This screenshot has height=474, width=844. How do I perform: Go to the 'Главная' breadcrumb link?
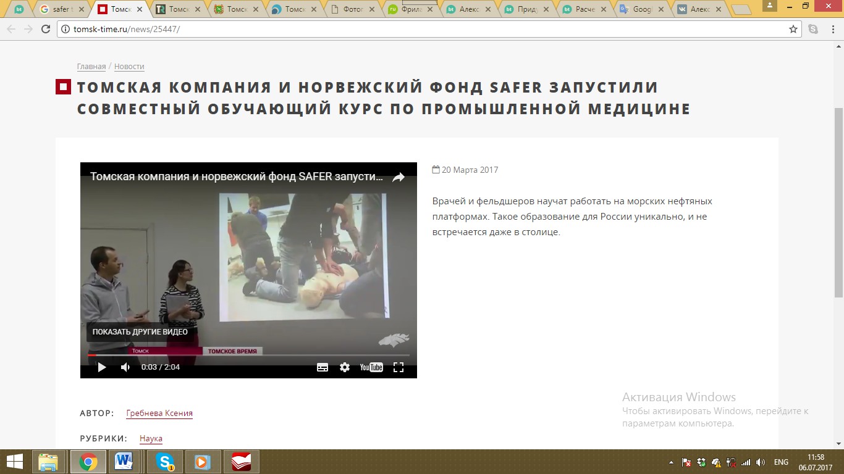point(91,67)
